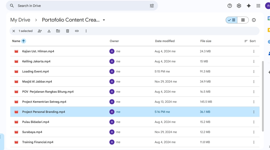Download the selected file
270x150 pixels.
tap(49, 31)
